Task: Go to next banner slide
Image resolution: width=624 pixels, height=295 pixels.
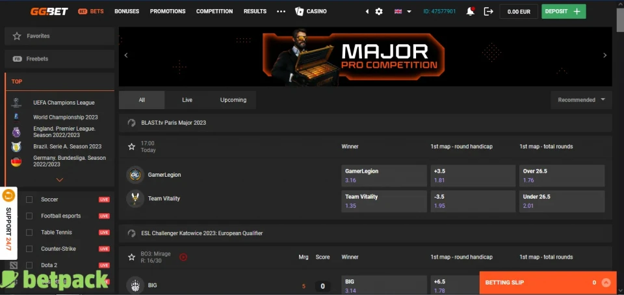Action: pyautogui.click(x=605, y=55)
